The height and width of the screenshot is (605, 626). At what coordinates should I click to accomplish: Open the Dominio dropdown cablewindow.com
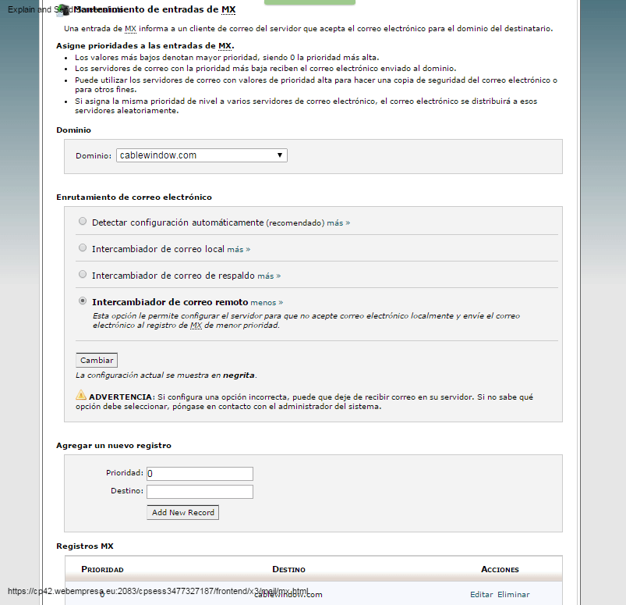point(202,155)
